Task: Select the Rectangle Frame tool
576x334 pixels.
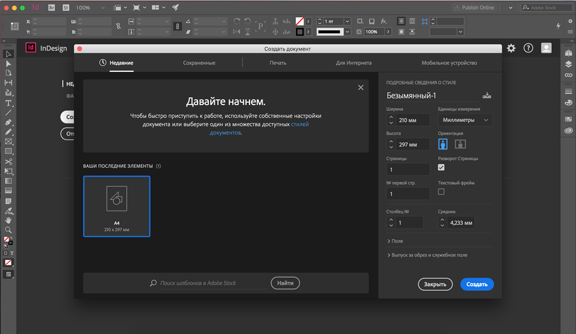Action: tap(8, 141)
